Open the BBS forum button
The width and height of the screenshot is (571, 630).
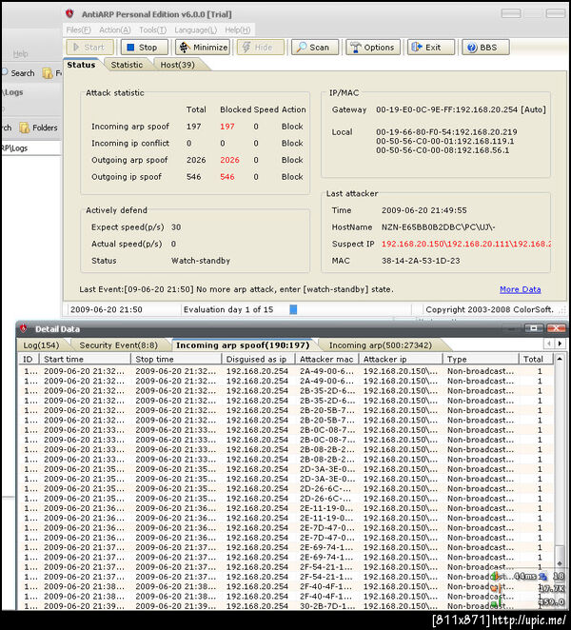[x=485, y=48]
